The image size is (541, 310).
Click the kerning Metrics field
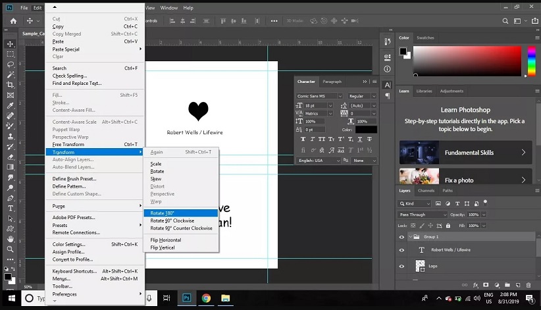click(315, 113)
